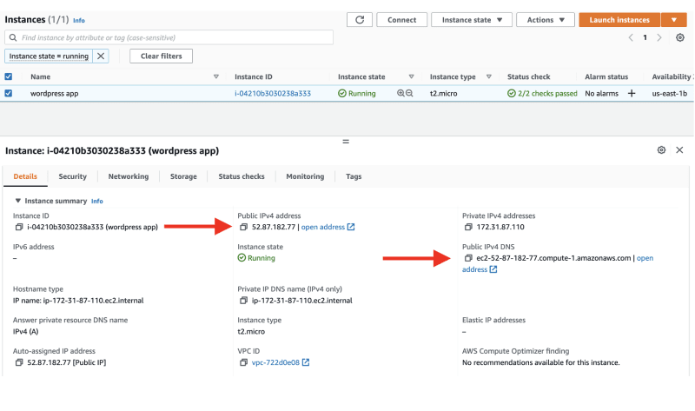Click the wordpress app name cell
The image size is (695, 411).
click(54, 94)
